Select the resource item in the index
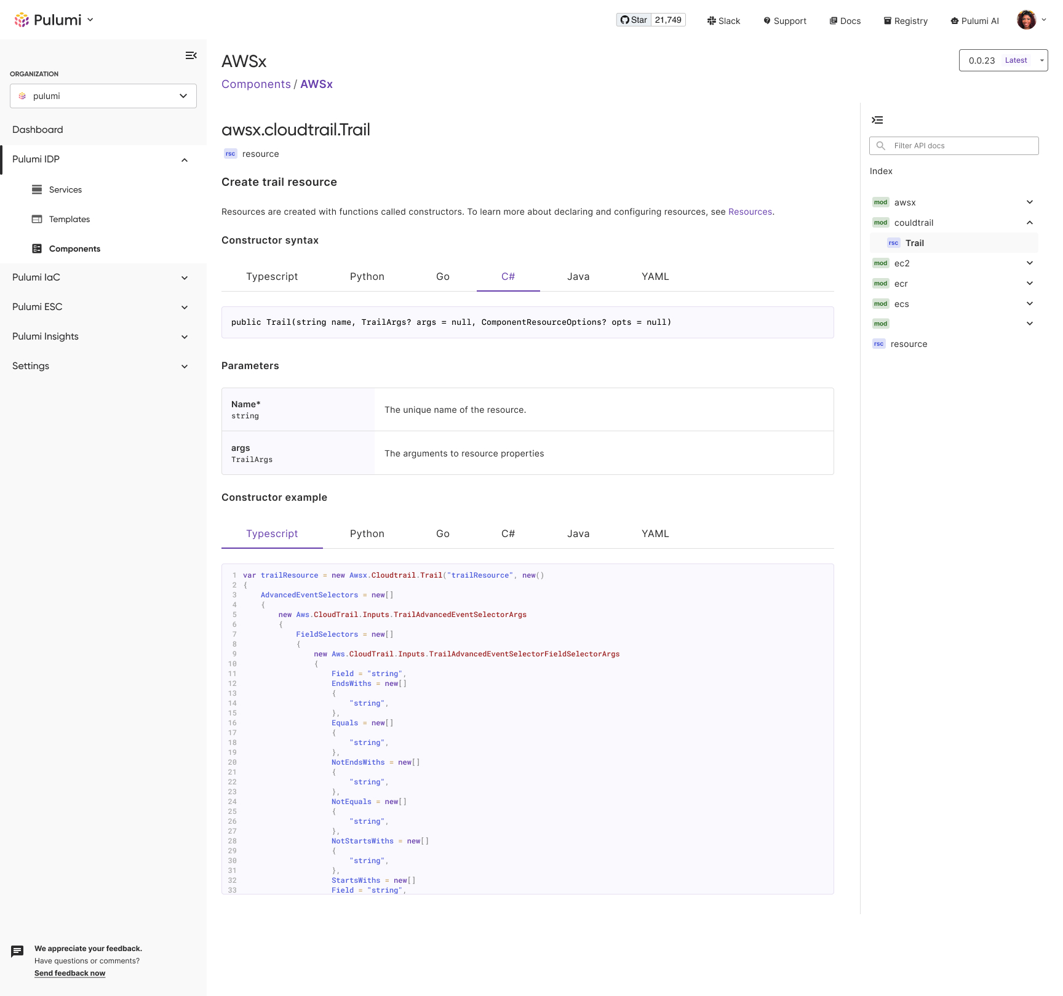The image size is (1063, 996). [909, 344]
